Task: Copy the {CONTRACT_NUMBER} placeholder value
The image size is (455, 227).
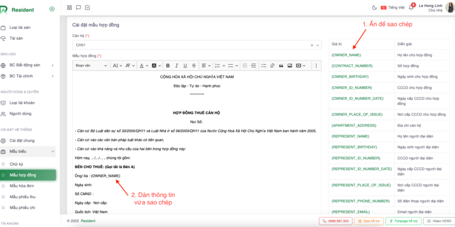Action: [x=352, y=65]
